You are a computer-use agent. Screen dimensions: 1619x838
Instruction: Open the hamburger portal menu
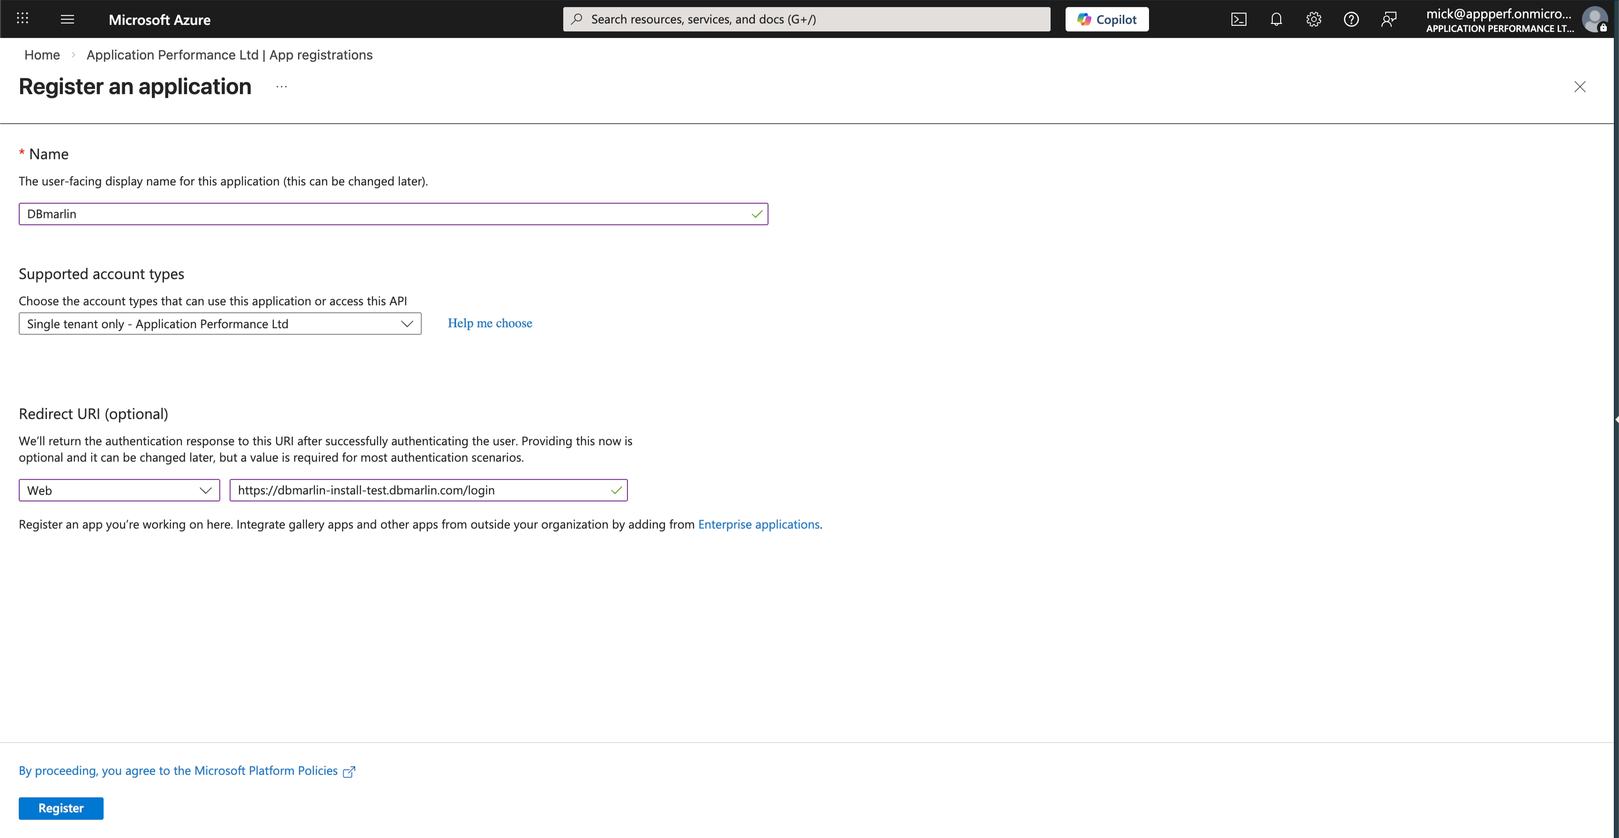67,19
